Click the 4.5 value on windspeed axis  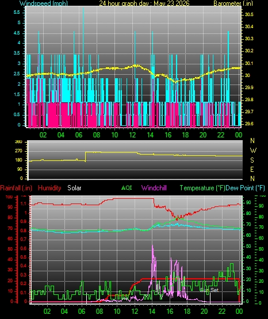click(17, 33)
